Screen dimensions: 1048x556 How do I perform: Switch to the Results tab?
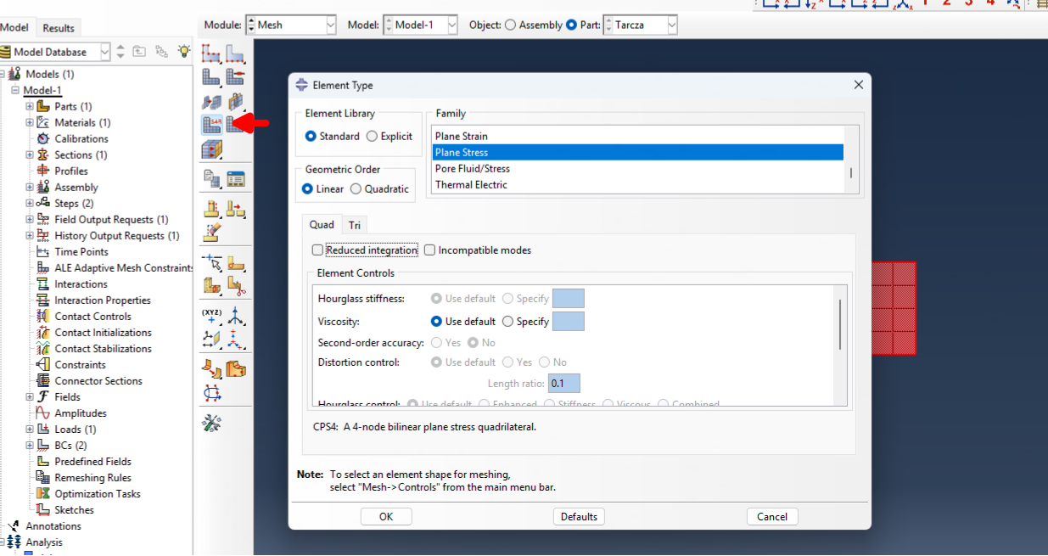59,28
